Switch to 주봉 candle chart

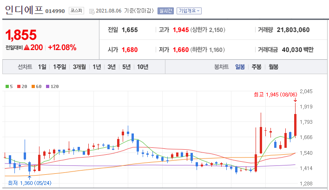coord(257,67)
